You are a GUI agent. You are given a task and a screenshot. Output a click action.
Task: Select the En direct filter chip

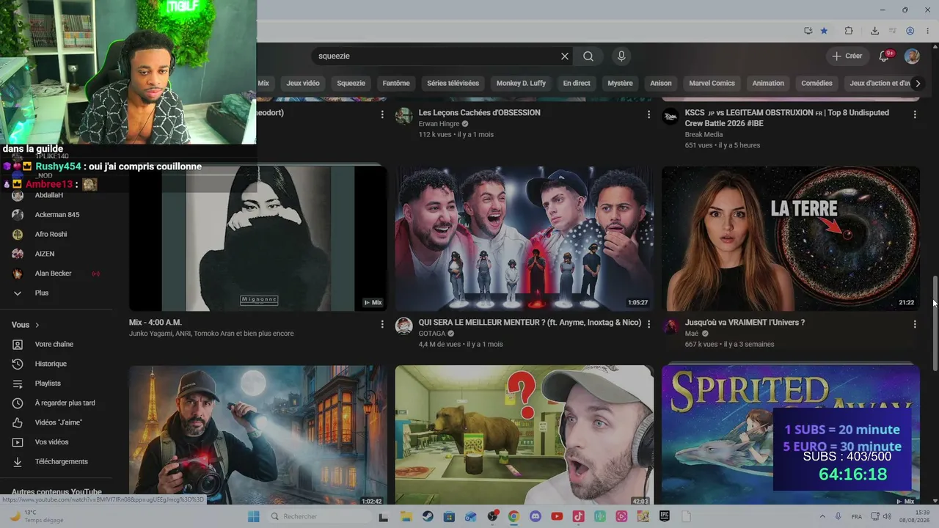[x=577, y=84]
